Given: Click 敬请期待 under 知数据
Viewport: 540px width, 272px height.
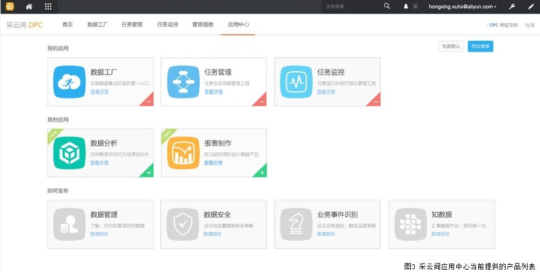Looking at the screenshot, I should pyautogui.click(x=441, y=234).
